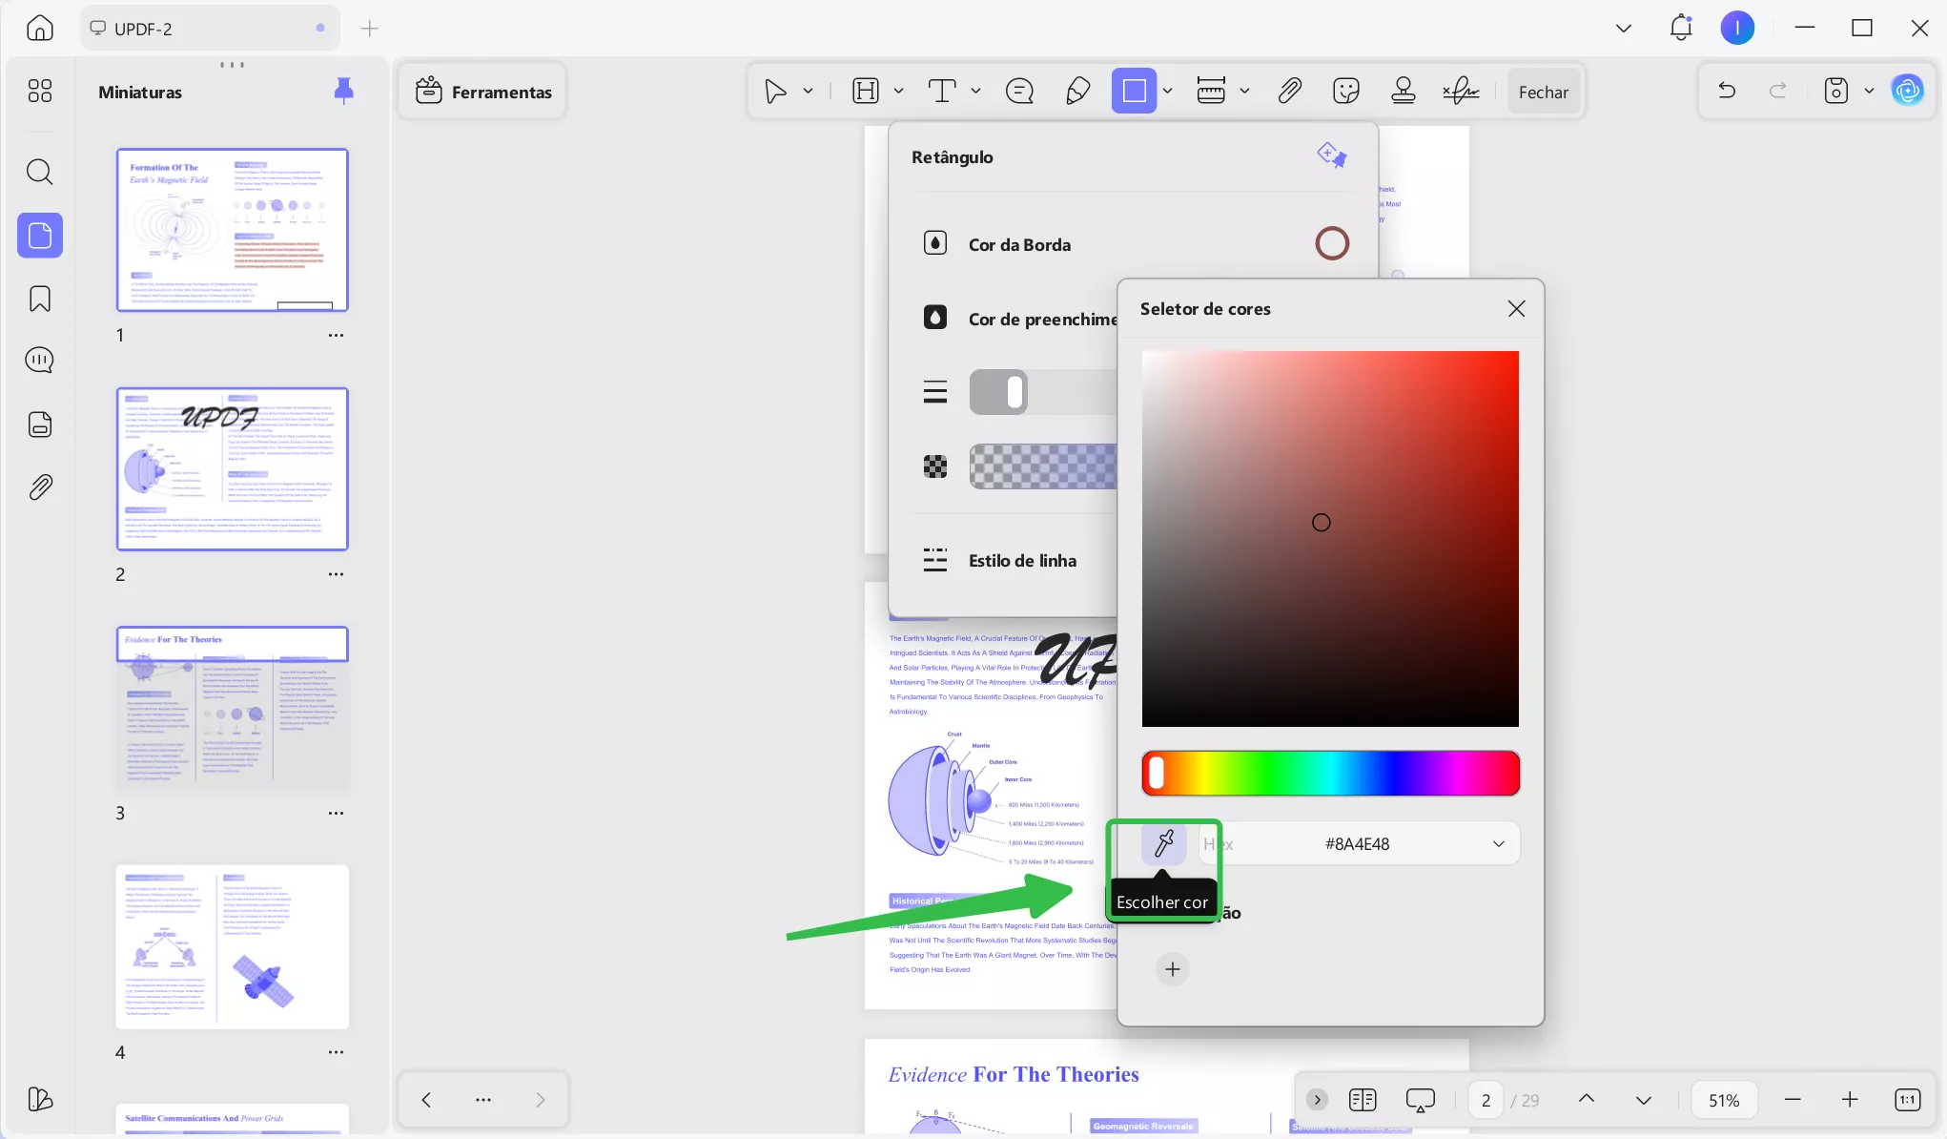Click the attachment paperclip toolbar icon
Viewport: 1947px width, 1139px height.
click(1289, 92)
